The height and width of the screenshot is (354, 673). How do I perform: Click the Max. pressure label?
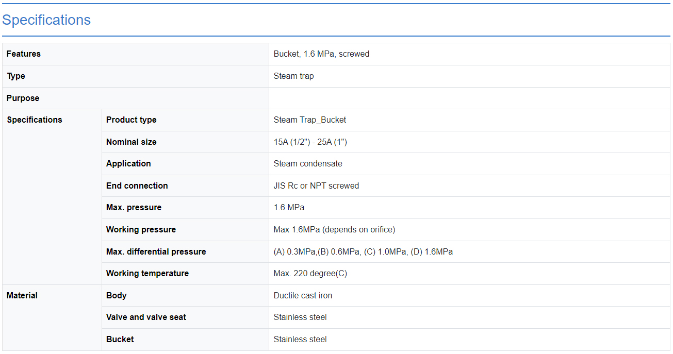tap(134, 208)
